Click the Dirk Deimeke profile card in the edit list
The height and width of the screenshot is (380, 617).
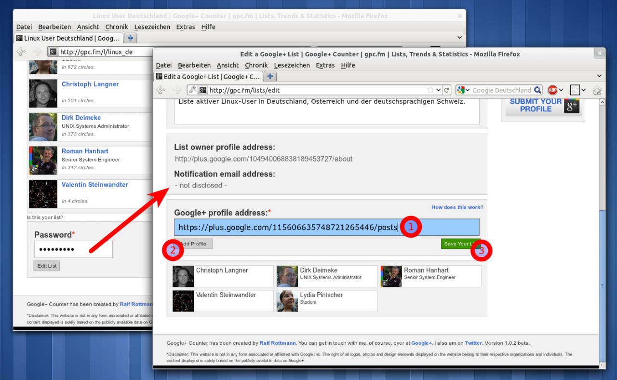pyautogui.click(x=327, y=276)
